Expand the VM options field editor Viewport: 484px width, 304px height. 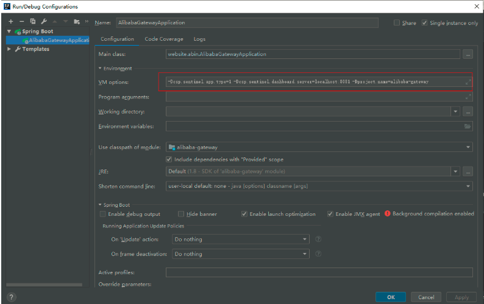[468, 82]
